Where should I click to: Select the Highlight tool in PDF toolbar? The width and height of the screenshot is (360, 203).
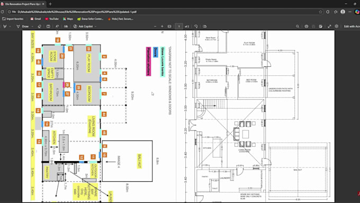[x=5, y=27]
